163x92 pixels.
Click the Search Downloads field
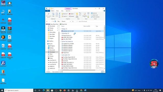[90, 21]
